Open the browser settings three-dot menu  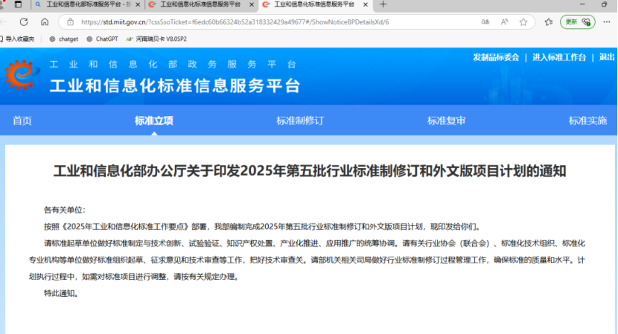(x=607, y=22)
